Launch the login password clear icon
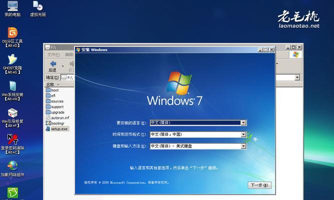 pos(13,144)
